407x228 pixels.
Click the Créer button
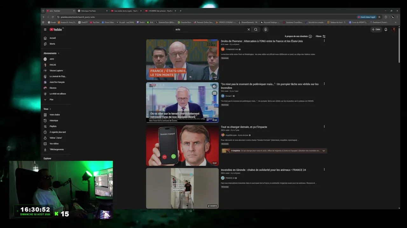376,29
